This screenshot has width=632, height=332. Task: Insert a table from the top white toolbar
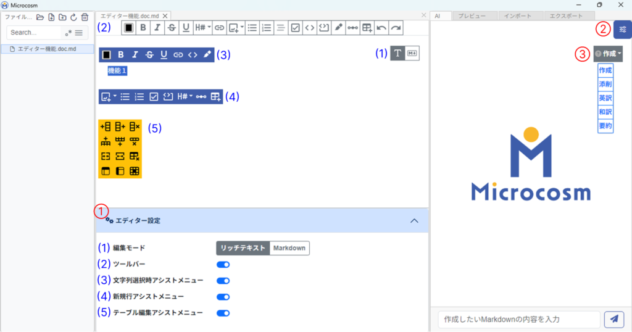367,28
